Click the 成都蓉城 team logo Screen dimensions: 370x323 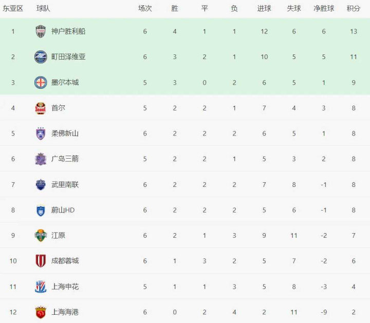click(41, 261)
